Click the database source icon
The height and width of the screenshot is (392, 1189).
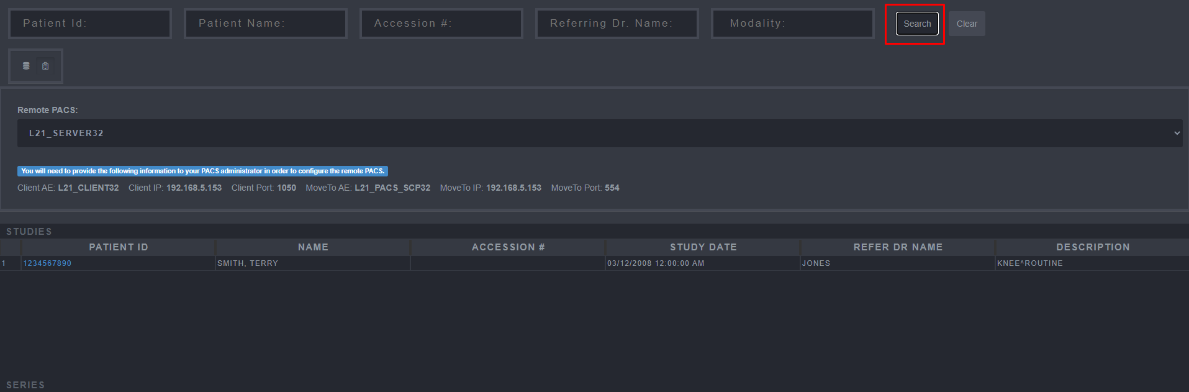(x=26, y=66)
